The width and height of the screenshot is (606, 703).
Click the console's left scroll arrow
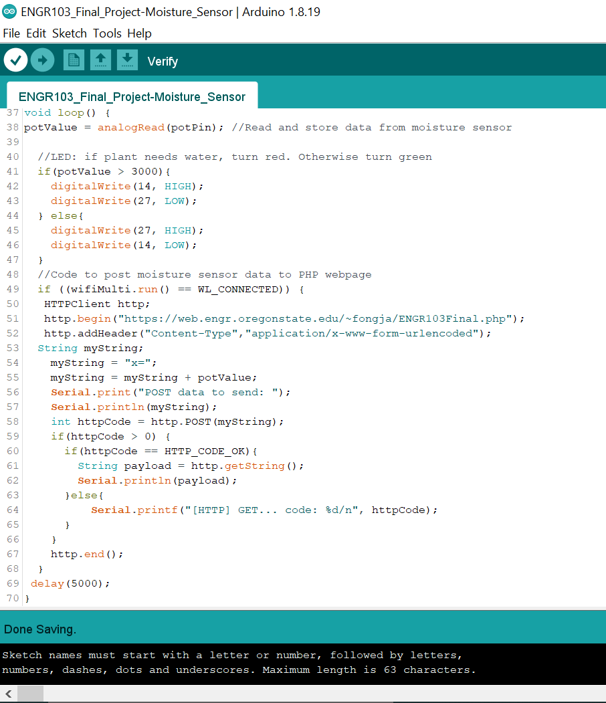[7, 694]
